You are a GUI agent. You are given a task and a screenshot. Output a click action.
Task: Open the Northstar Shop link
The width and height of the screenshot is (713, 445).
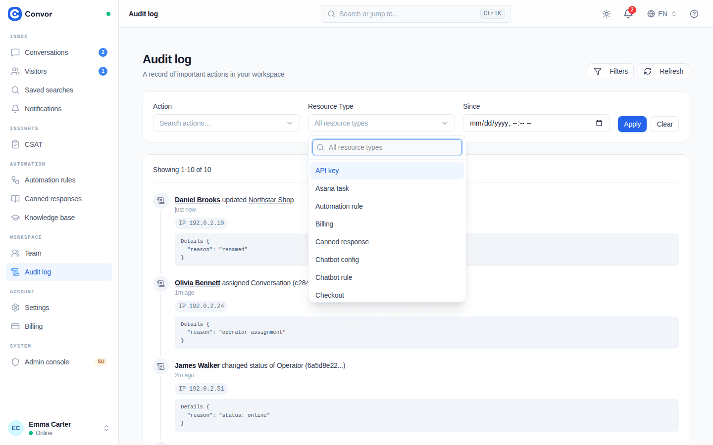tap(271, 200)
